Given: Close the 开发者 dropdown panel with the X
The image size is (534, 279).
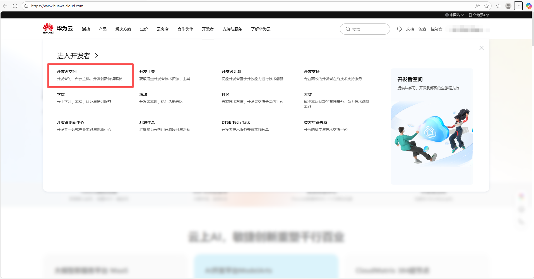Looking at the screenshot, I should (482, 48).
